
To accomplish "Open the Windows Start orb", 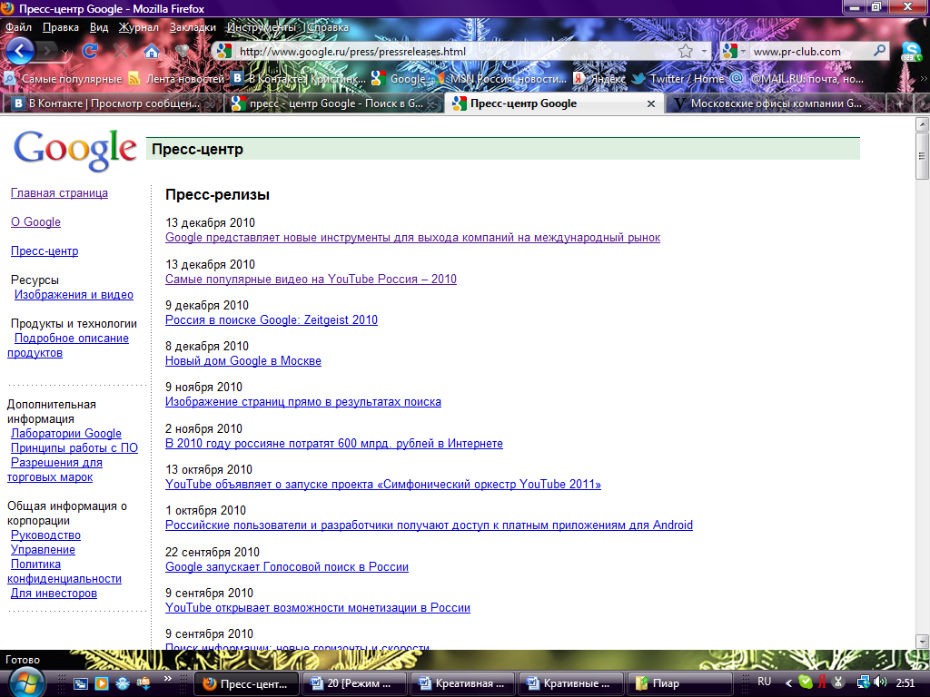I will coord(25,682).
